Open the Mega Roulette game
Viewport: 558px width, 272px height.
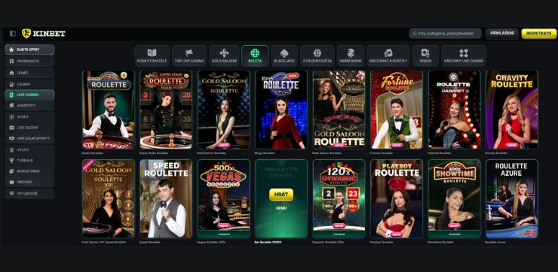pos(281,110)
